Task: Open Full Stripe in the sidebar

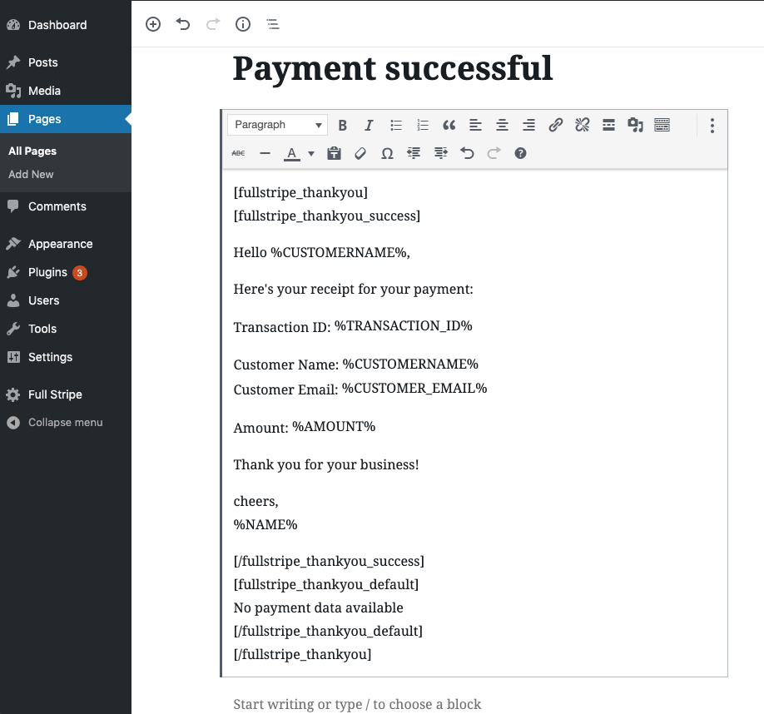Action: click(x=55, y=394)
